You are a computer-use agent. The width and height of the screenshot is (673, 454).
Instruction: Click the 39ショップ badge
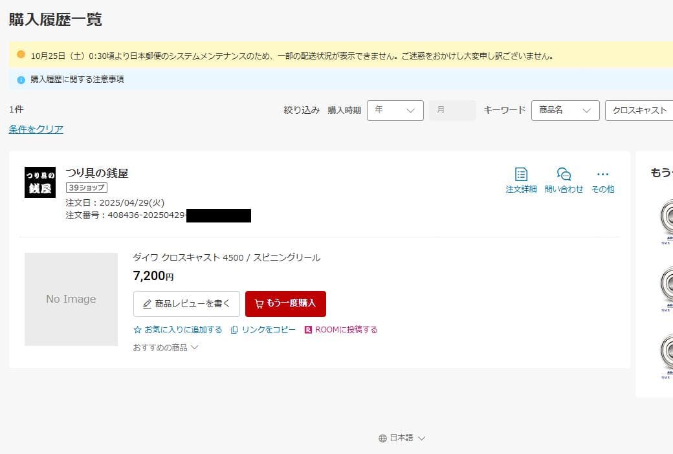click(86, 188)
